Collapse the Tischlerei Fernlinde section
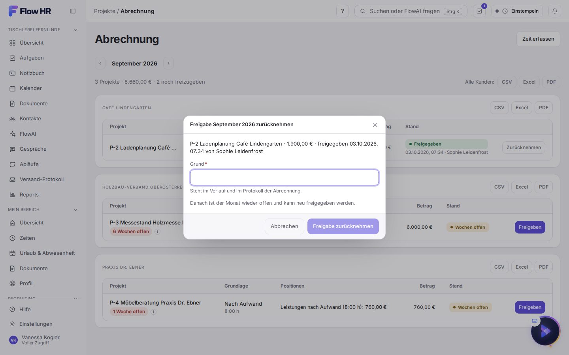Screen dimensions: 569x355 (75, 30)
